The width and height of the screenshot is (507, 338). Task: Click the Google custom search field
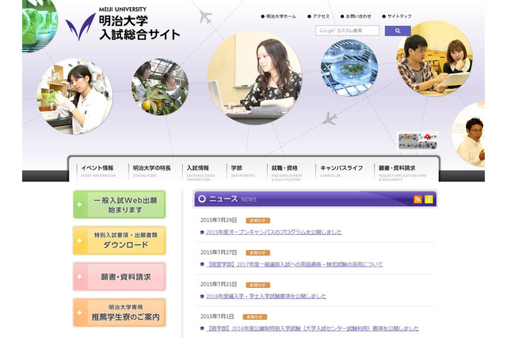pos(347,31)
